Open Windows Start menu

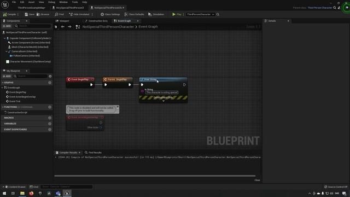4,193
